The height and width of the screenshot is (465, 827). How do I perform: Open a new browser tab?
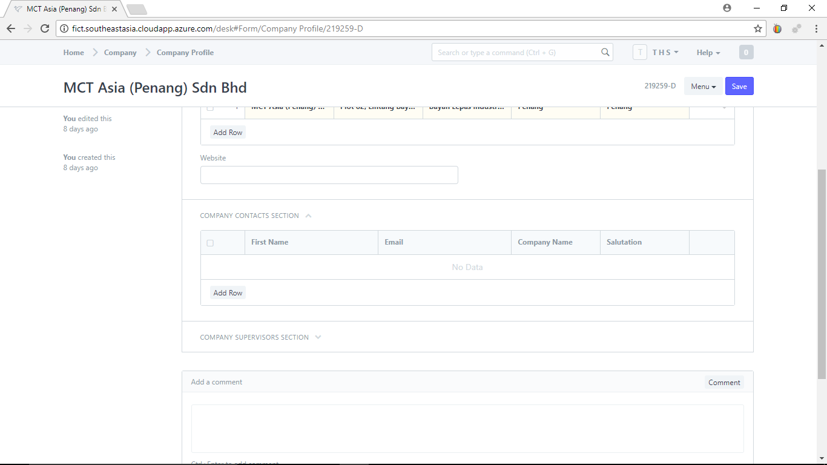137,9
